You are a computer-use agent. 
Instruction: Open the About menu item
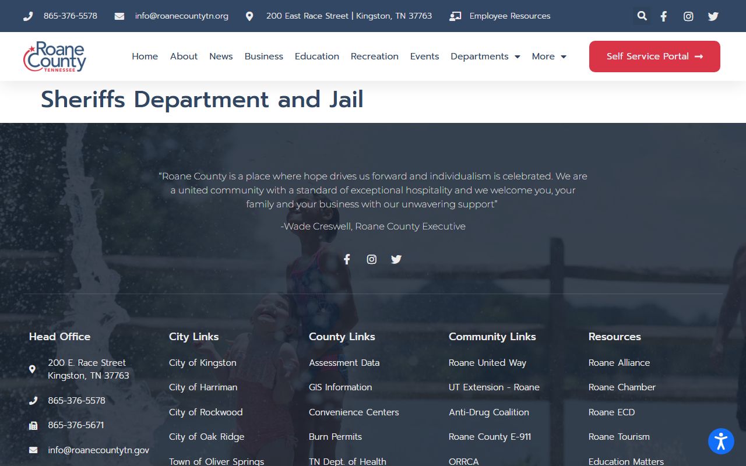(x=184, y=57)
